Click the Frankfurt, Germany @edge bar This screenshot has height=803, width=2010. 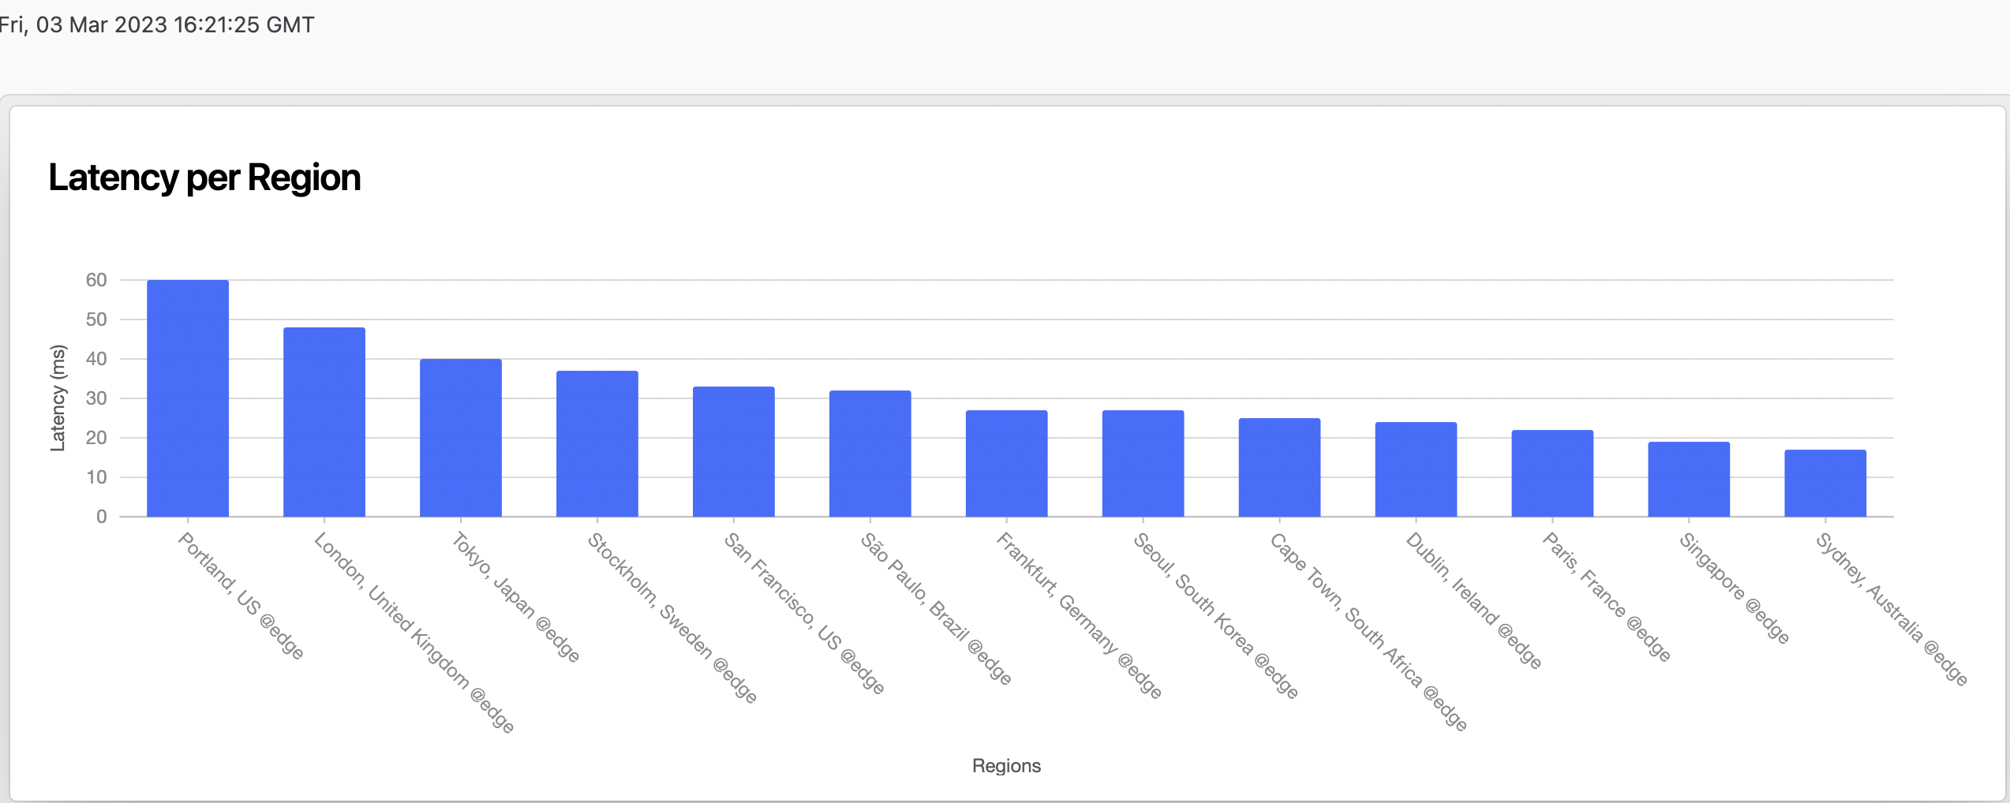point(1007,464)
